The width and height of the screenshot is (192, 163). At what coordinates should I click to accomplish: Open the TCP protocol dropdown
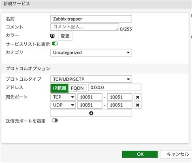point(63,97)
